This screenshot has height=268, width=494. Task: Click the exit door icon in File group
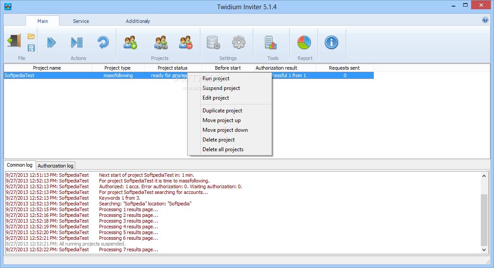pyautogui.click(x=14, y=41)
